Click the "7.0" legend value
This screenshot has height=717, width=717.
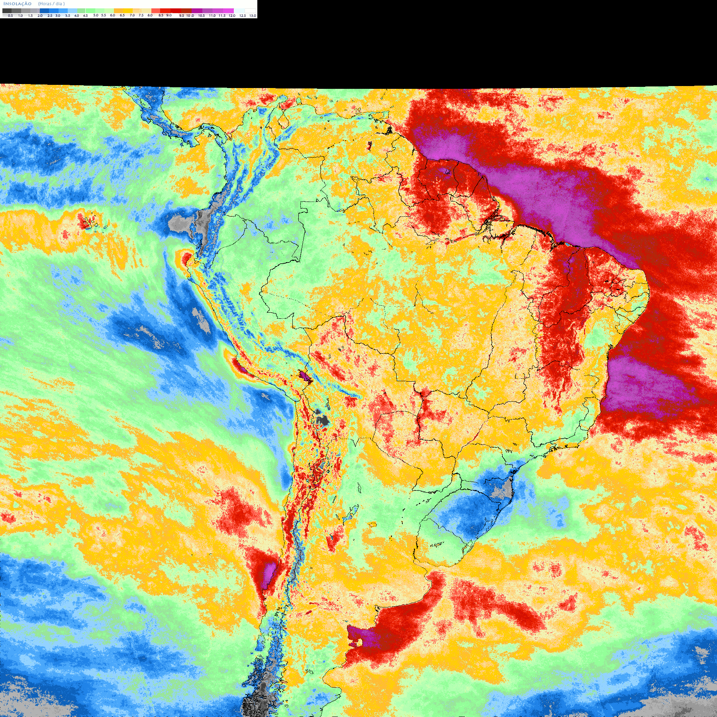coord(132,15)
